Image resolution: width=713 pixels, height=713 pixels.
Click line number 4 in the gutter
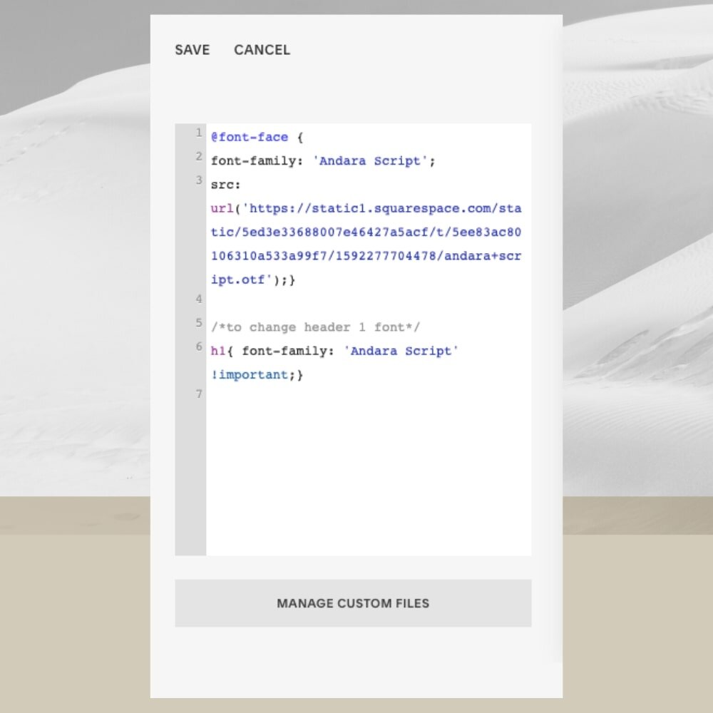(199, 299)
